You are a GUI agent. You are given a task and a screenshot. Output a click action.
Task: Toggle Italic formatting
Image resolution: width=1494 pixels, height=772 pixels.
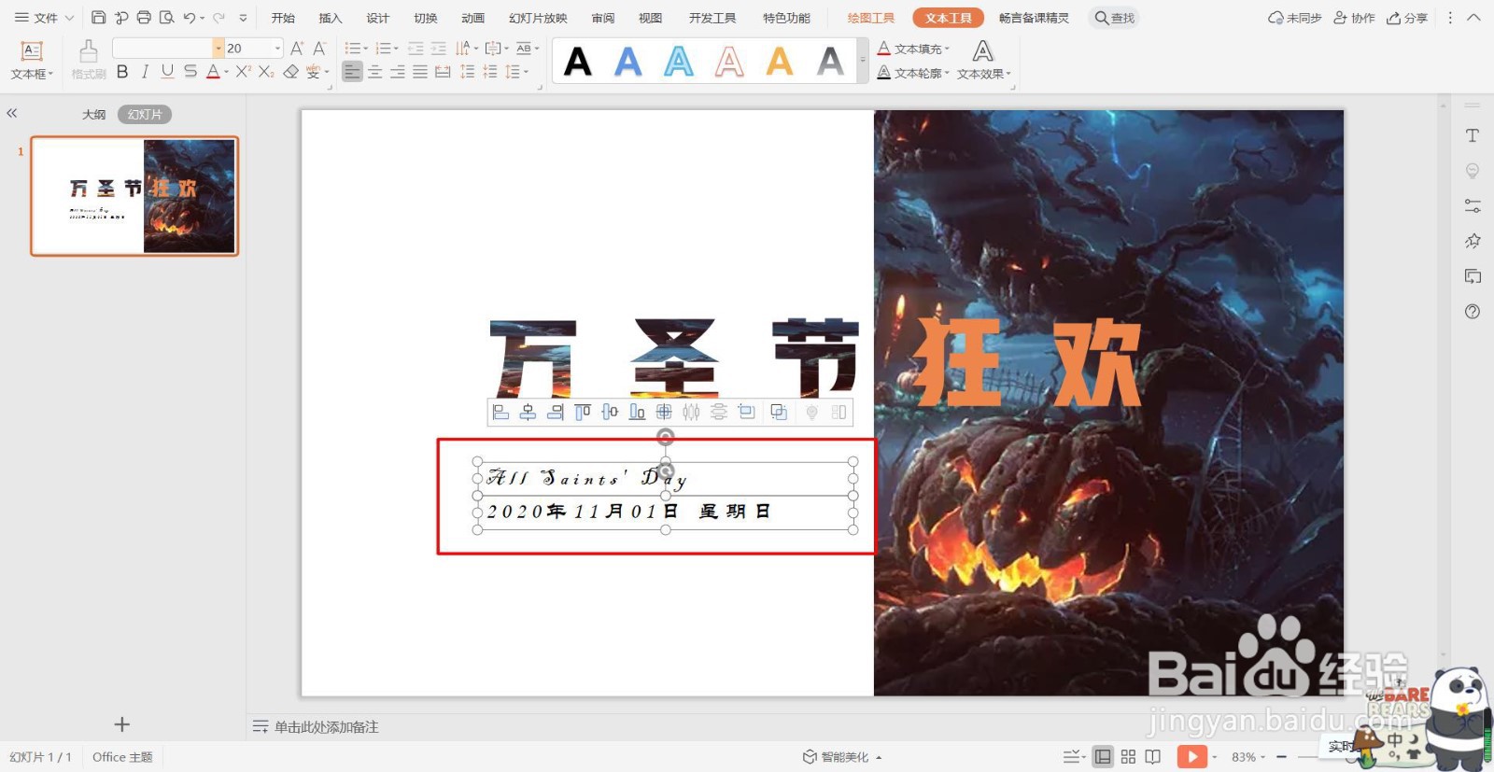pos(145,72)
